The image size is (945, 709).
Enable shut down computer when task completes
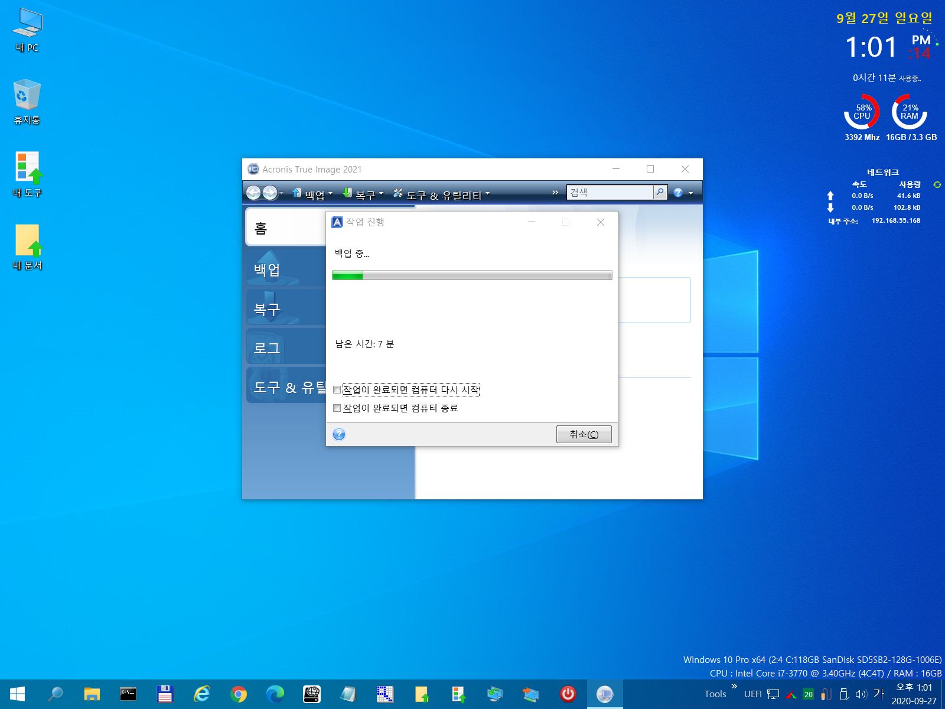point(337,408)
